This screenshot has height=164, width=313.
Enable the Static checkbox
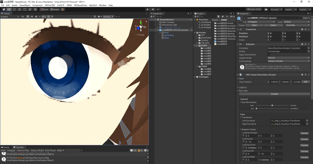tap(301, 18)
